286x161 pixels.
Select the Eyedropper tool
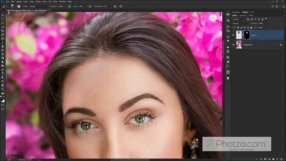[3, 34]
